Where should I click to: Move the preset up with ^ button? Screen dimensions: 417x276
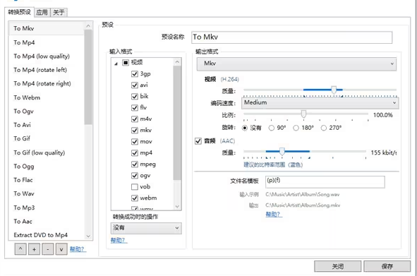20,249
